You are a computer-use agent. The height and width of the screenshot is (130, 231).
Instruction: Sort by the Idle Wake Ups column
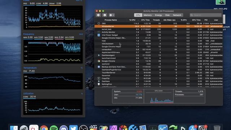(x=169, y=20)
